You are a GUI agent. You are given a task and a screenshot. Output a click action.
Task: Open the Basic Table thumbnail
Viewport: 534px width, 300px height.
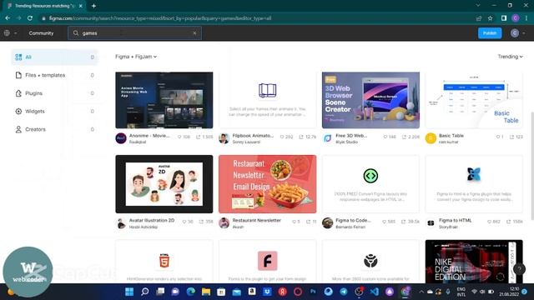(474, 100)
